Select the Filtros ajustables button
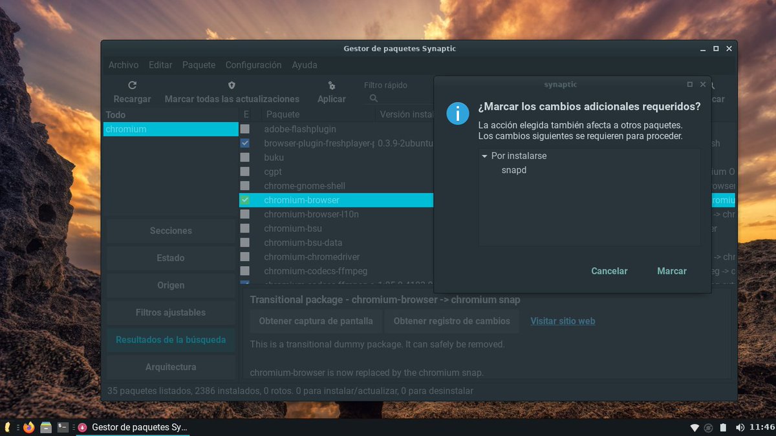The image size is (776, 436). click(171, 313)
